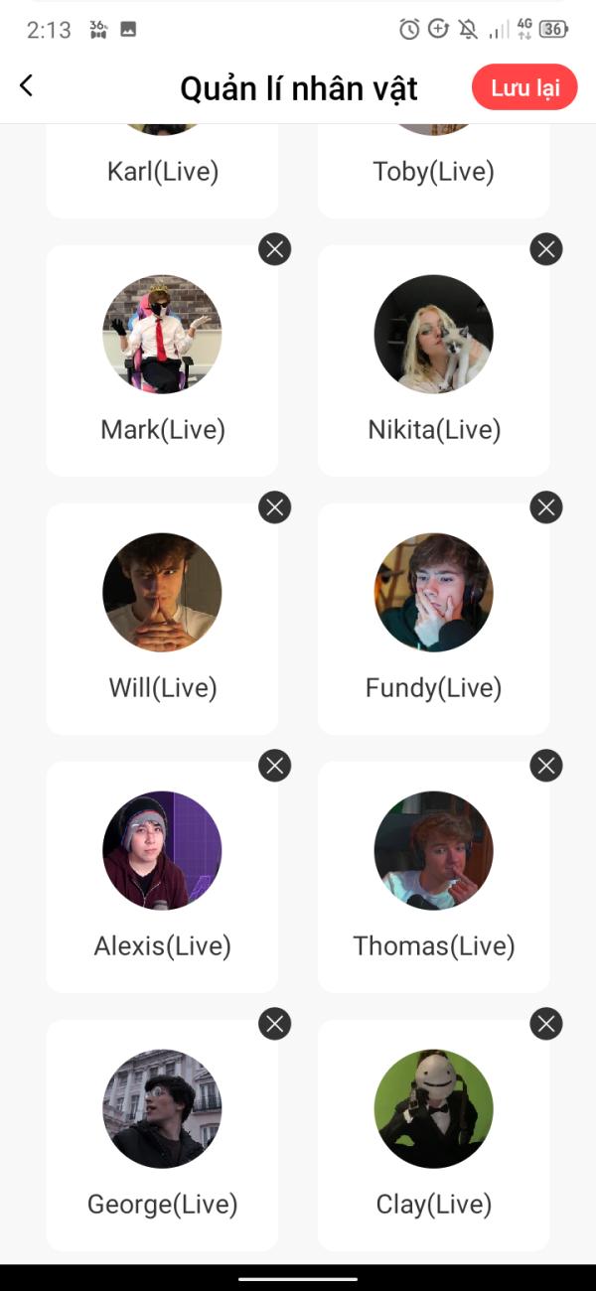Delete Fundy(Live) with its X icon

546,507
